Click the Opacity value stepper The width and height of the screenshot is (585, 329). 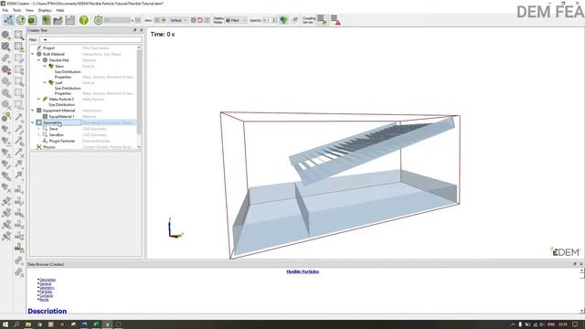[x=275, y=20]
